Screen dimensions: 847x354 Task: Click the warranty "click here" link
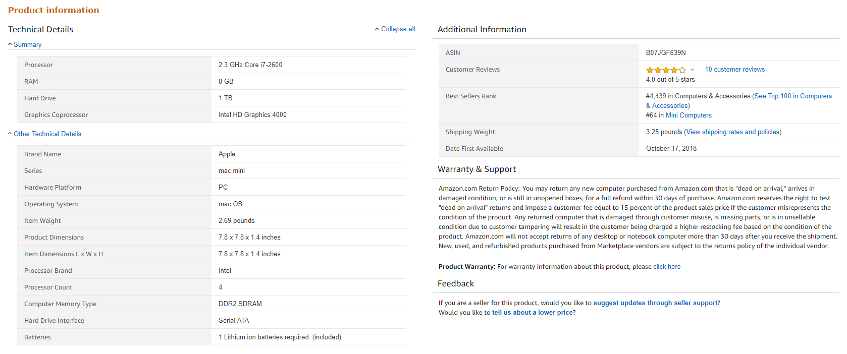click(667, 267)
